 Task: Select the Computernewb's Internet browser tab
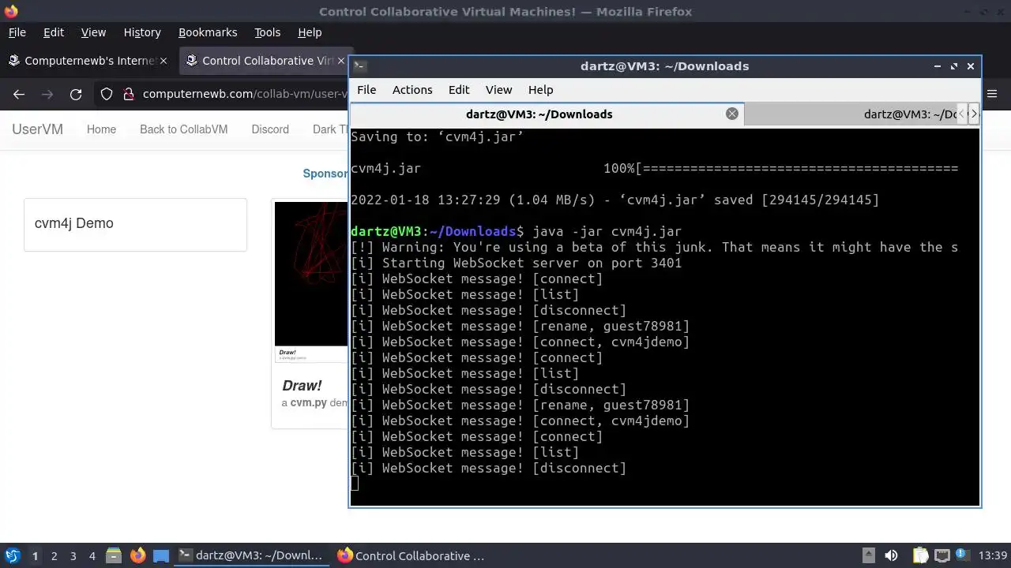(x=87, y=61)
